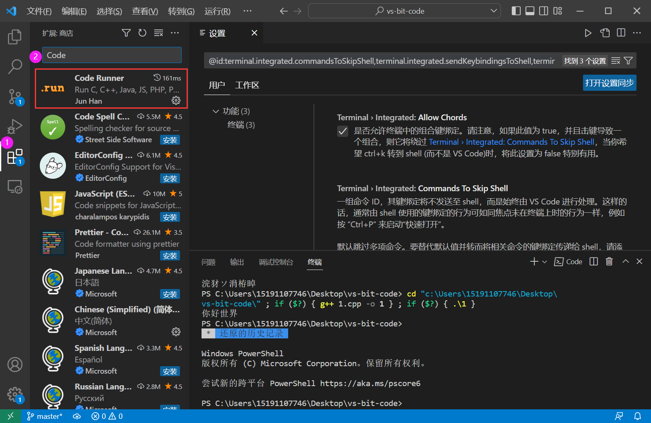Open settings JSON file icon
Image resolution: width=651 pixels, height=423 pixels.
click(605, 33)
